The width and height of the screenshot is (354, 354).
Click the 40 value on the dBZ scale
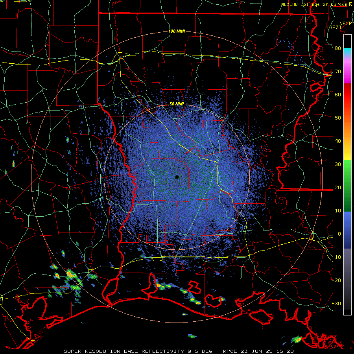pyautogui.click(x=338, y=141)
